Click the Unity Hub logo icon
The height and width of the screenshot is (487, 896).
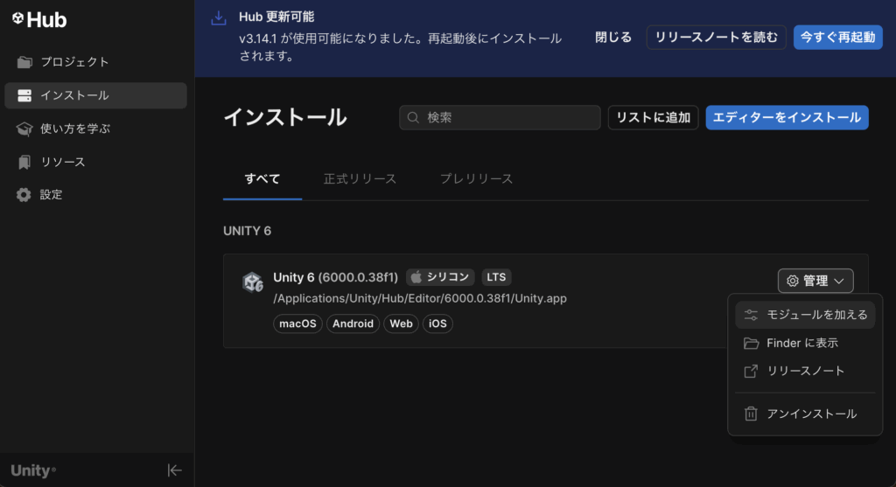pos(17,19)
